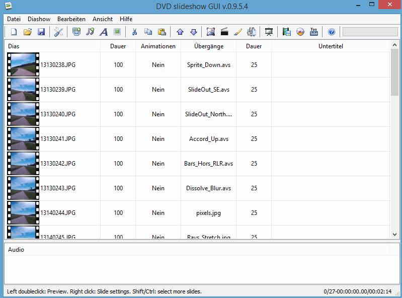Click the slide list scrollbar down arrow

pyautogui.click(x=394, y=234)
